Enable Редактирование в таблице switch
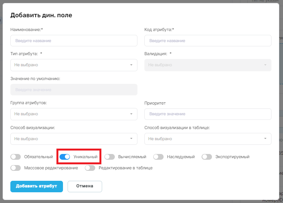The height and width of the screenshot is (203, 283). click(90, 168)
